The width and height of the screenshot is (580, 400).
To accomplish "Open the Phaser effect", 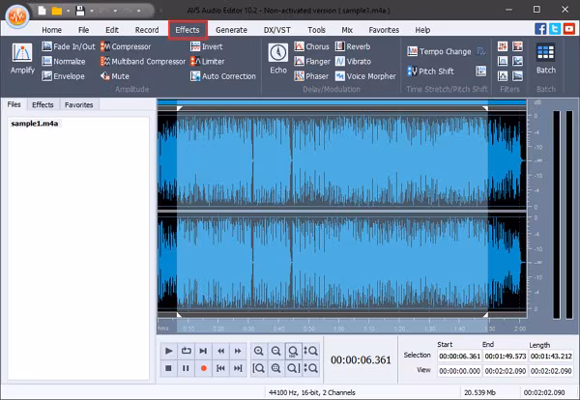I will (311, 76).
